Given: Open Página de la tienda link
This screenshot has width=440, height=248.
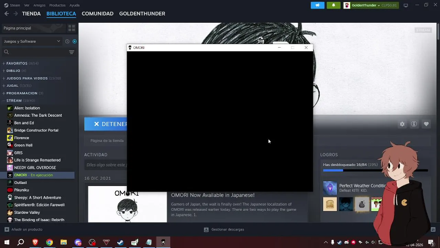Looking at the screenshot, I should point(107,141).
